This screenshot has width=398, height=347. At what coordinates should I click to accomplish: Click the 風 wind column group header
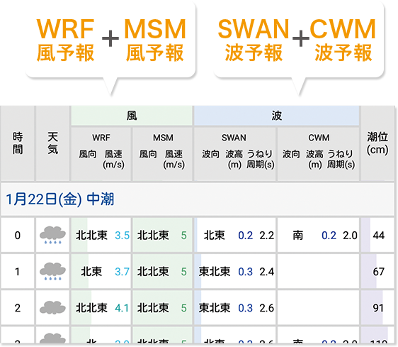(132, 116)
